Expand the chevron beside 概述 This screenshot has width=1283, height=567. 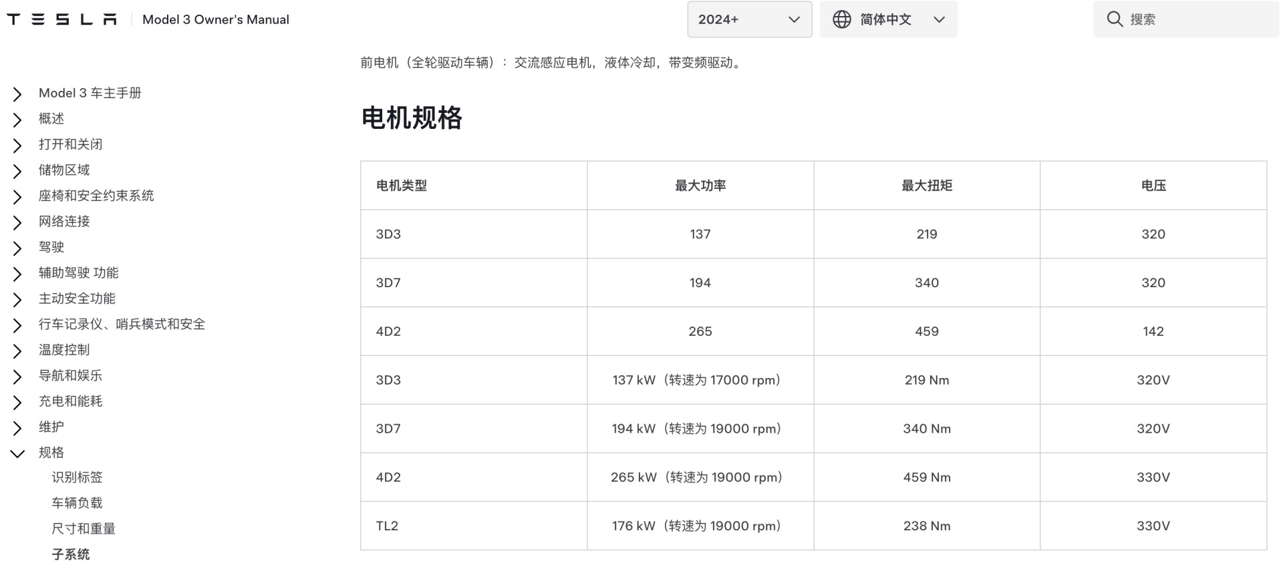click(x=17, y=120)
